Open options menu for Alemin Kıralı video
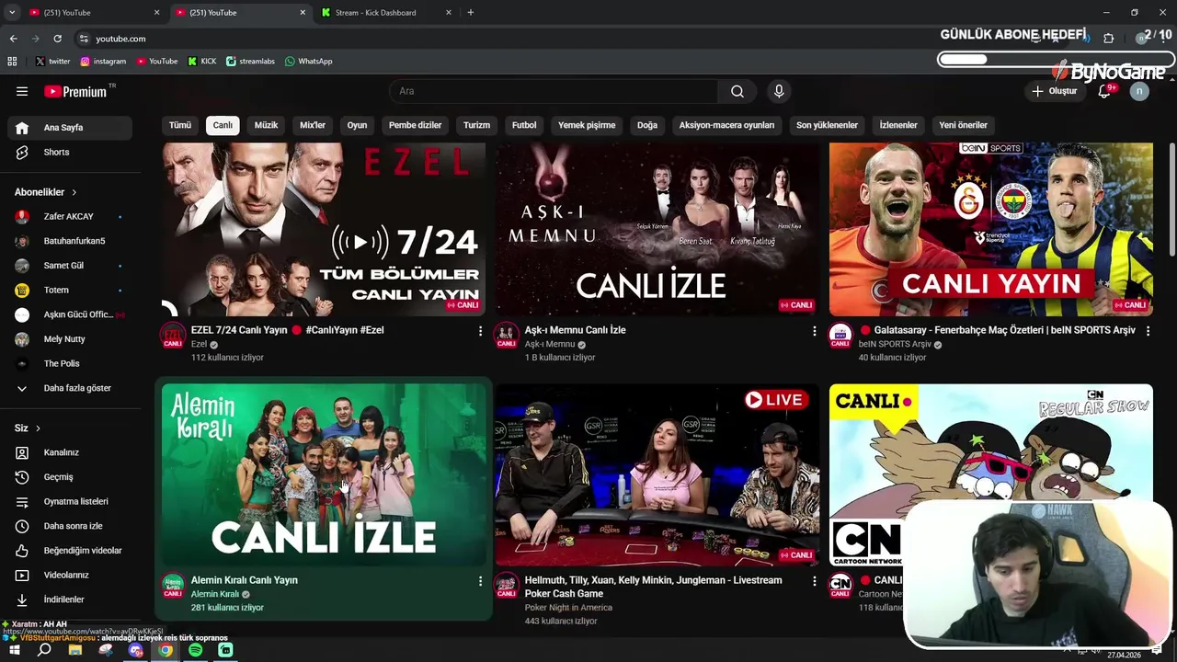Image resolution: width=1177 pixels, height=662 pixels. (480, 581)
